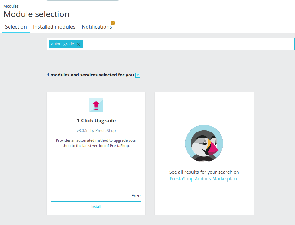Click the module description text
The height and width of the screenshot is (225, 295).
pyautogui.click(x=96, y=143)
